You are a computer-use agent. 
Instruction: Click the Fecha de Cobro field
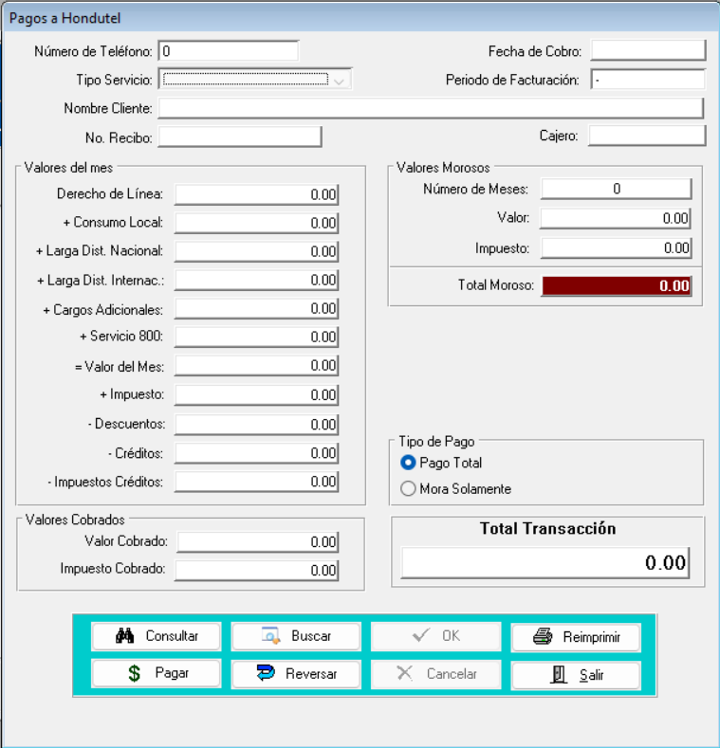click(649, 50)
